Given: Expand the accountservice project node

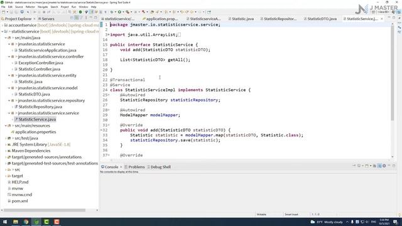Looking at the screenshot, I should pyautogui.click(x=3, y=25).
